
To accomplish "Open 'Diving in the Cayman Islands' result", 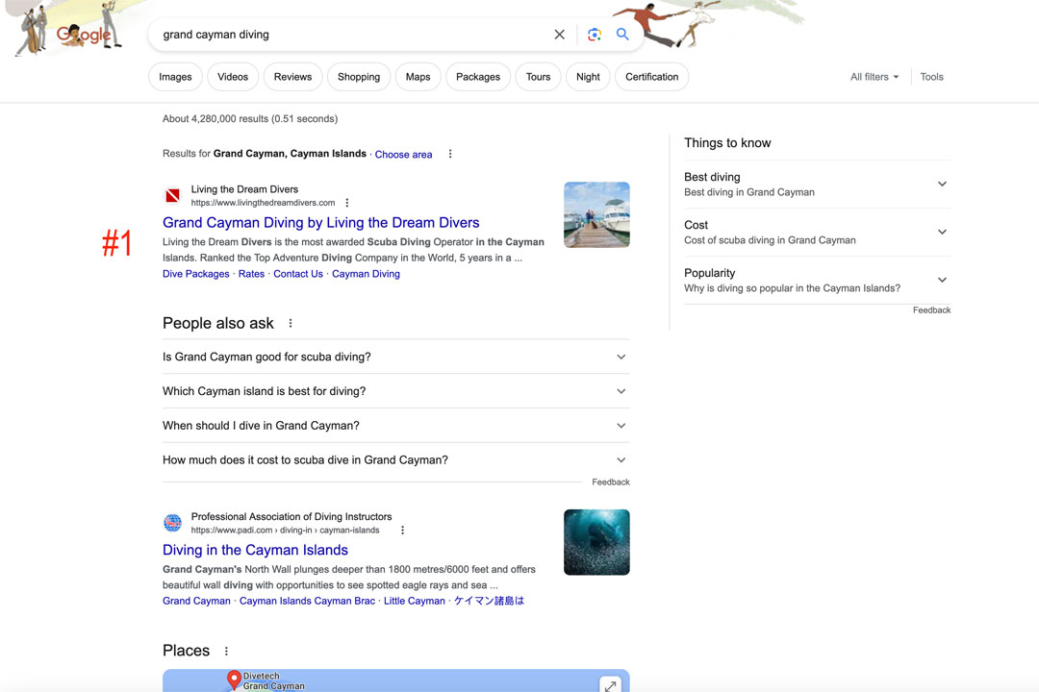I will [255, 550].
